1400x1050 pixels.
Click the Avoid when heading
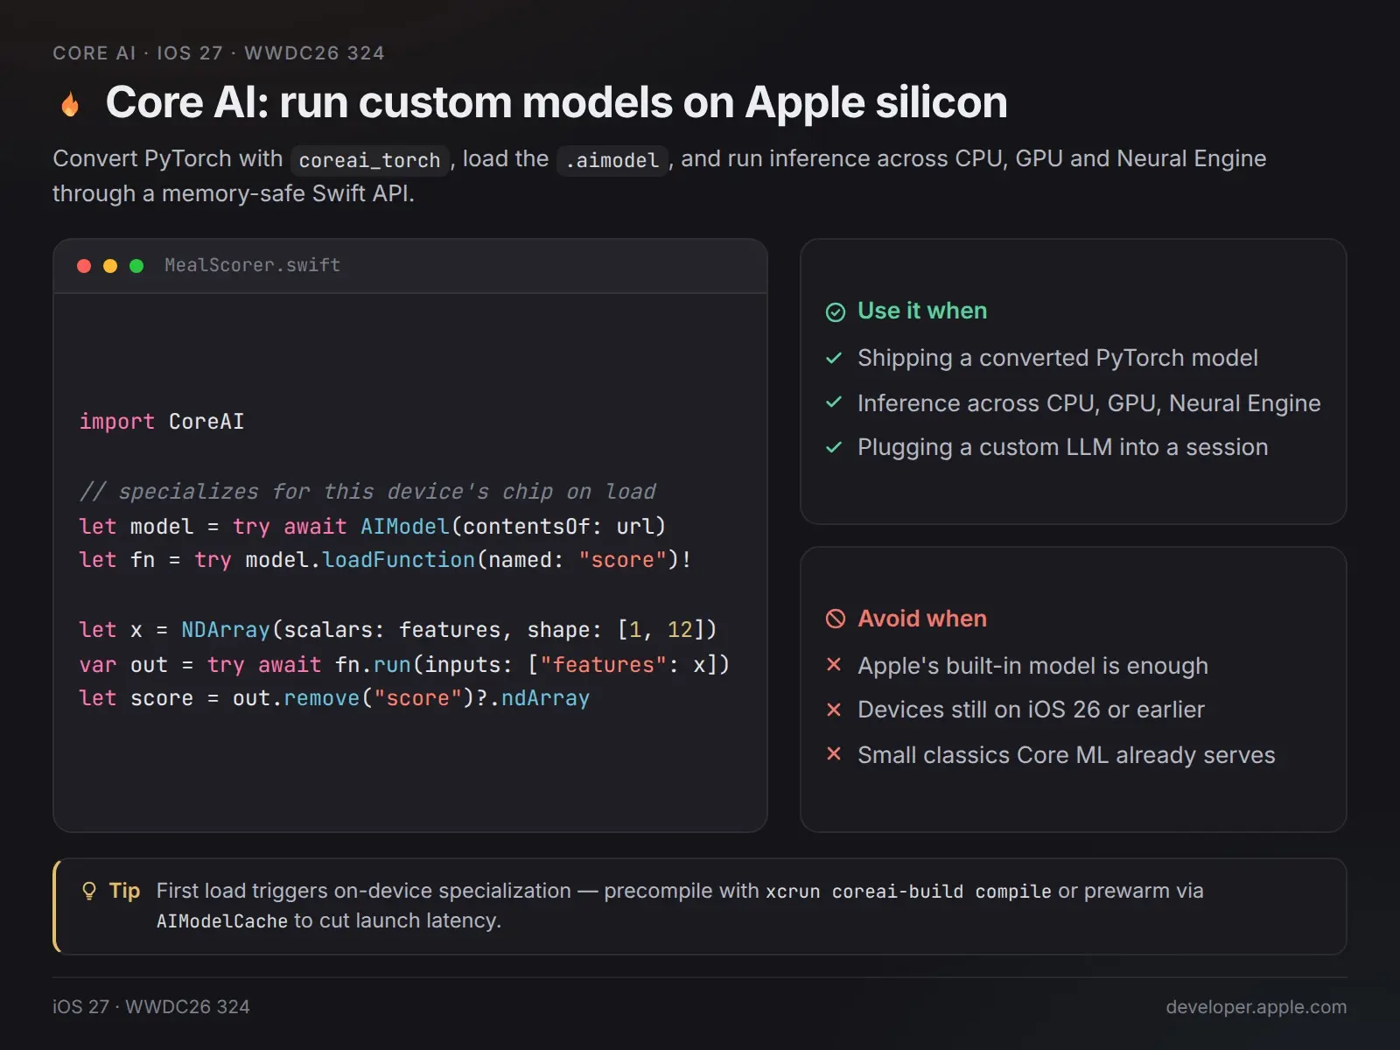(x=922, y=619)
